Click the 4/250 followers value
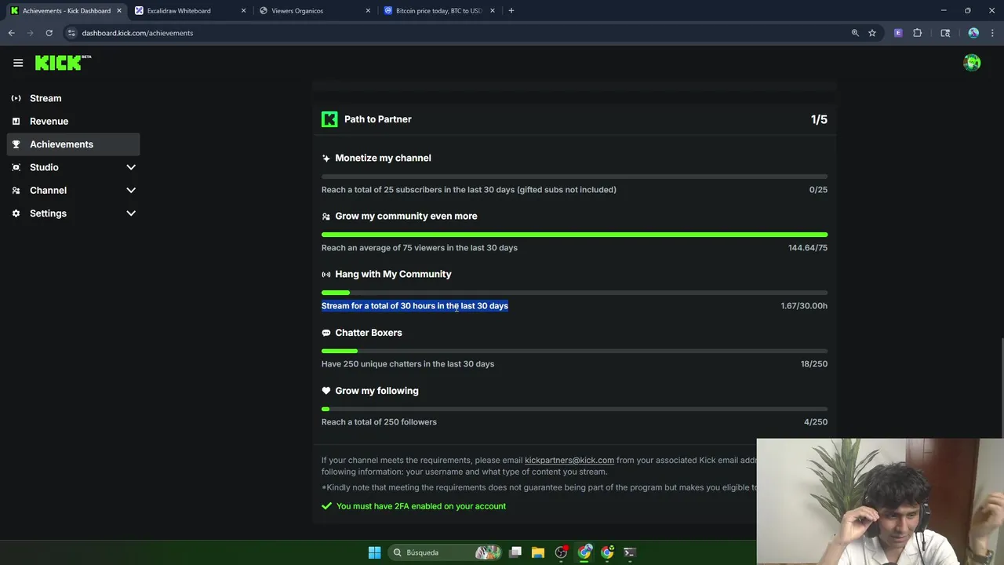This screenshot has width=1004, height=565. (x=816, y=422)
